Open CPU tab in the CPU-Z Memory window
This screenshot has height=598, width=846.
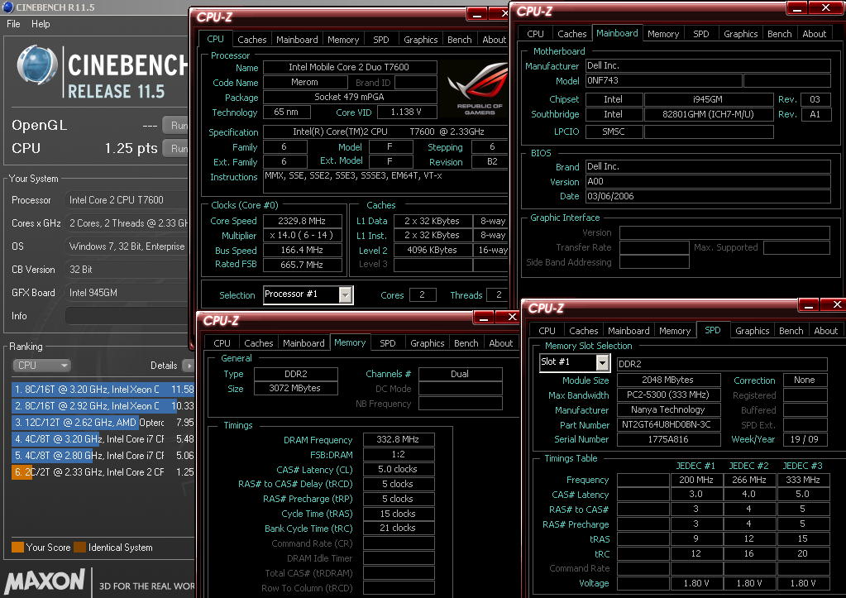222,343
